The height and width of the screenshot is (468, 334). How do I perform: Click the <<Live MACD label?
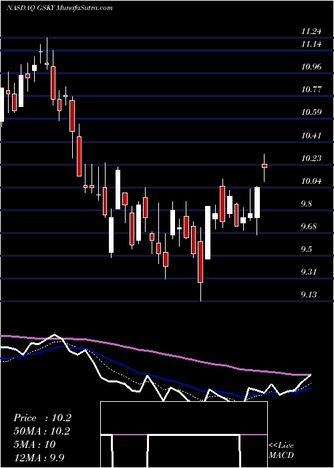tap(281, 451)
